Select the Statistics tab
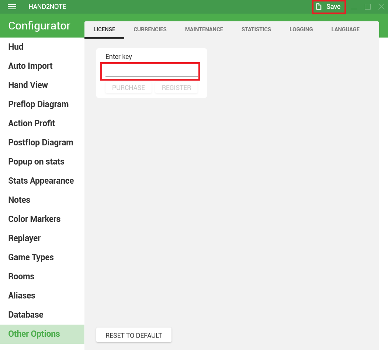Viewport: 388px width, 350px height. click(x=256, y=29)
